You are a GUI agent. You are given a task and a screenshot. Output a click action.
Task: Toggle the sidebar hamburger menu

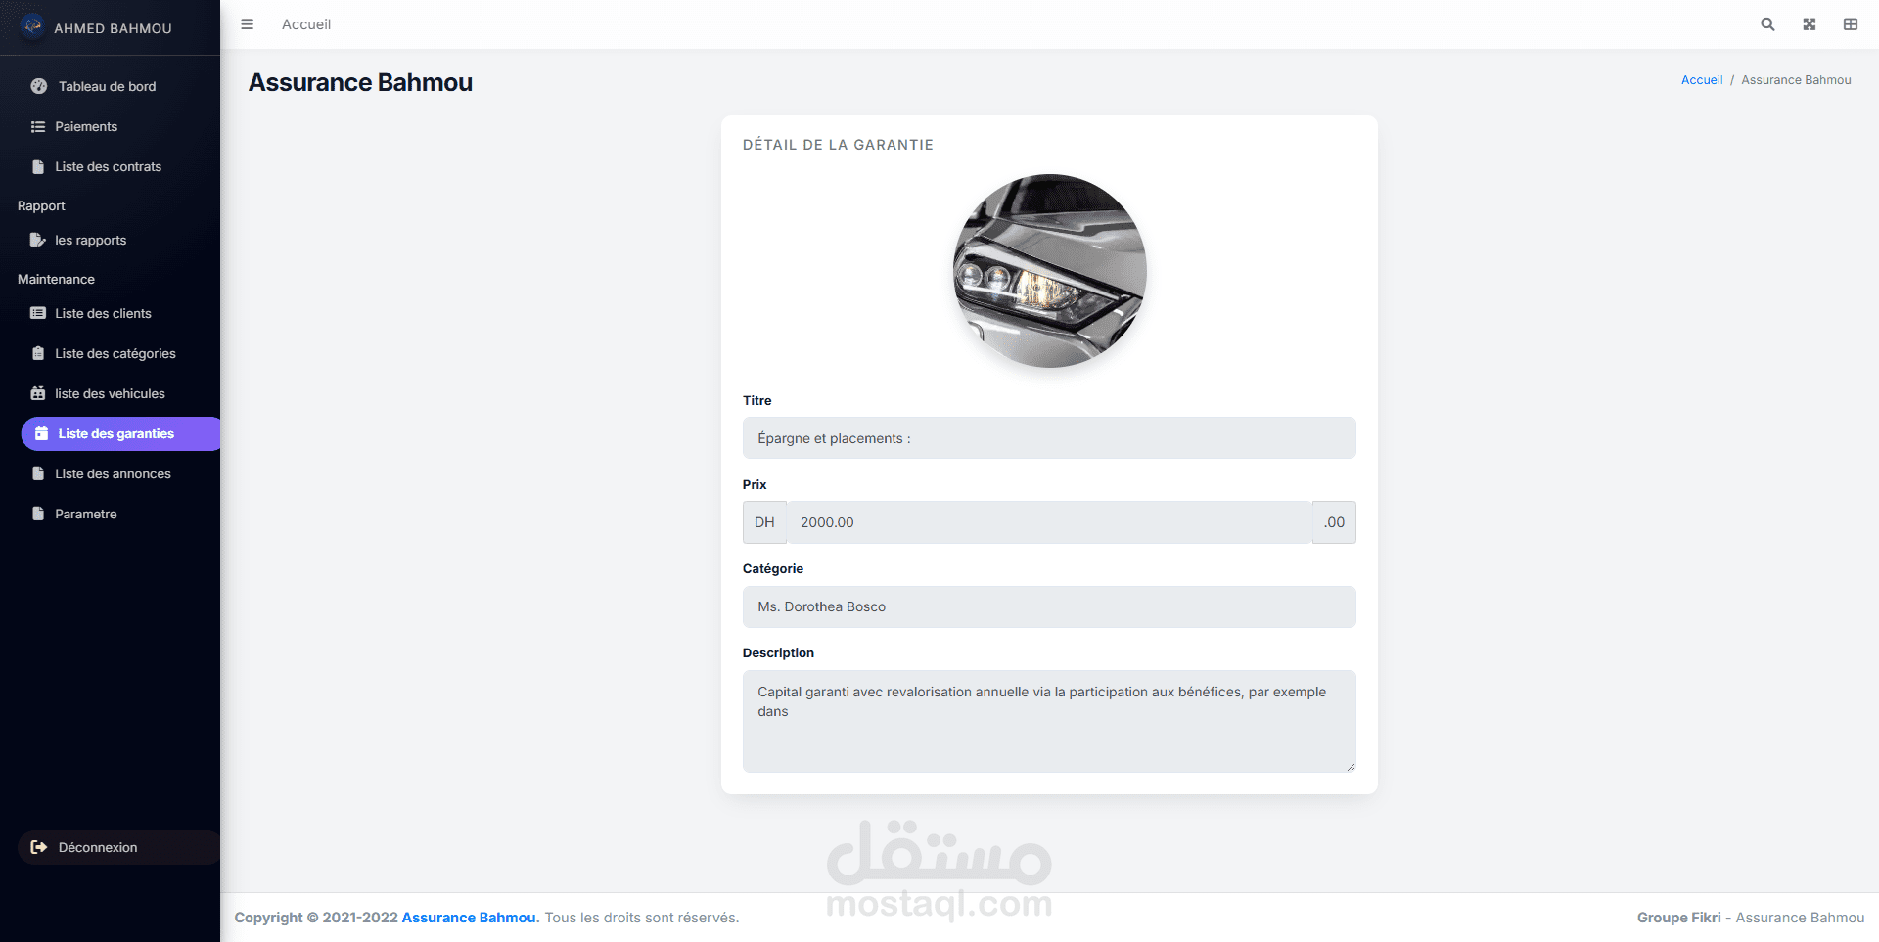(247, 24)
